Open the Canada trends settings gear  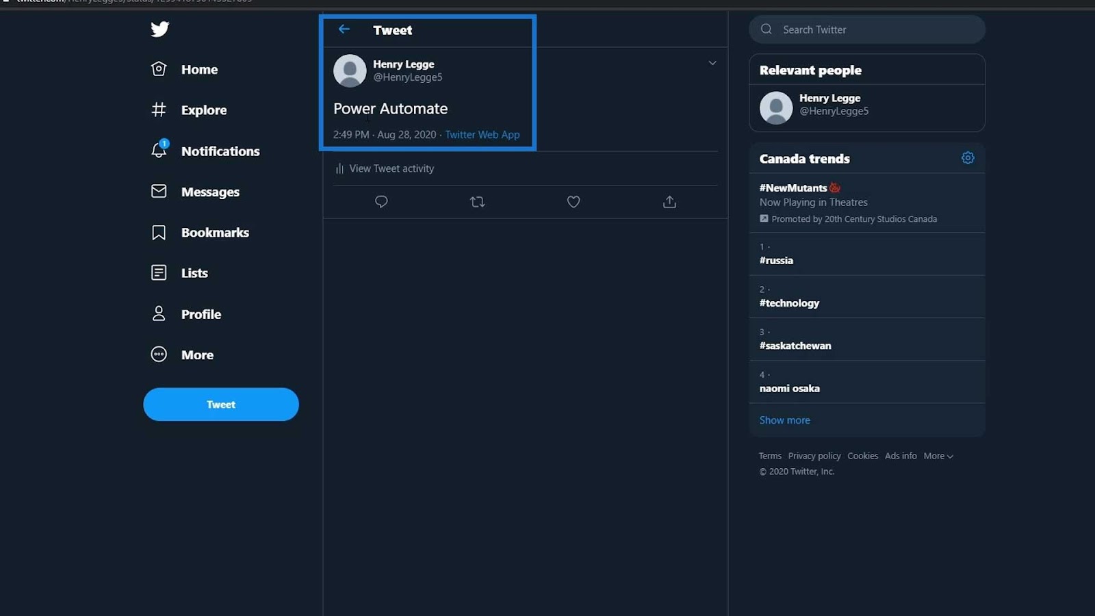coord(968,158)
